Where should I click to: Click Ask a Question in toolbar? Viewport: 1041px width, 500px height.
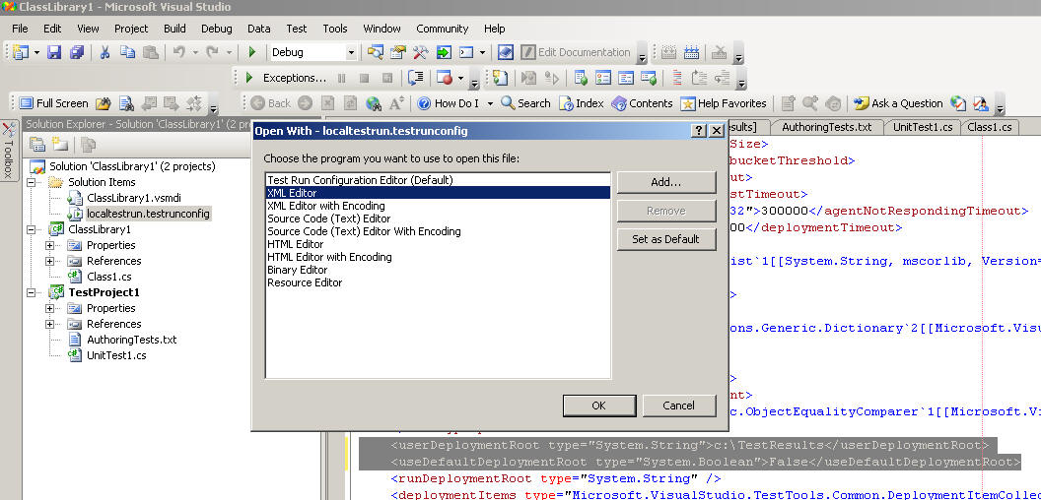898,103
